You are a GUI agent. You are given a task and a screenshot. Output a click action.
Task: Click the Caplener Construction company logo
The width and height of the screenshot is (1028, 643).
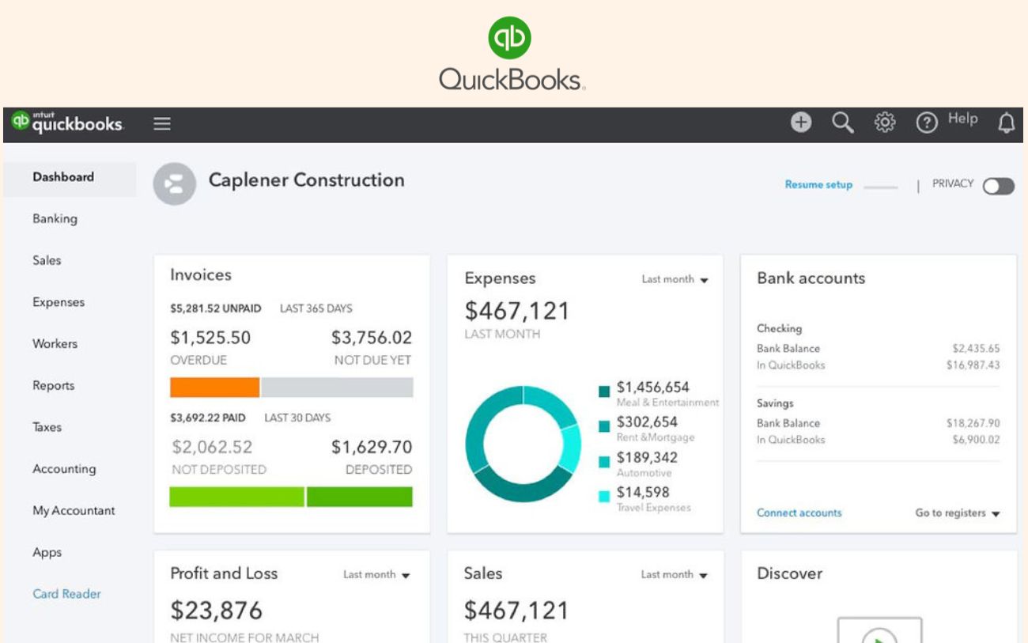tap(174, 184)
